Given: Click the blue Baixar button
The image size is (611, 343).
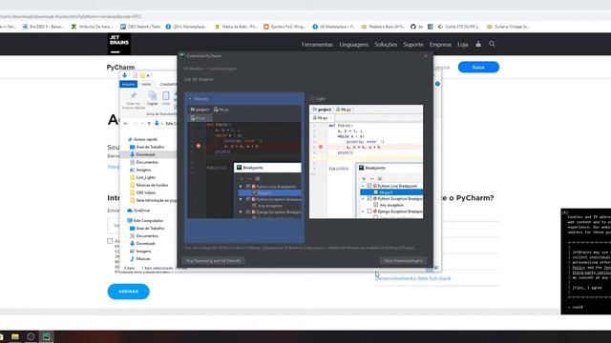Looking at the screenshot, I should point(478,67).
